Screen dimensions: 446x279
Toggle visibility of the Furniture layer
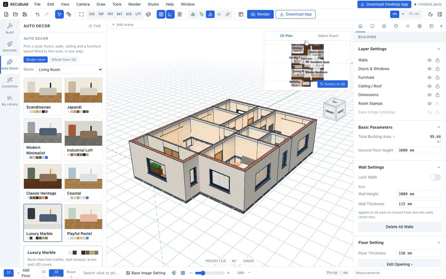(429, 77)
